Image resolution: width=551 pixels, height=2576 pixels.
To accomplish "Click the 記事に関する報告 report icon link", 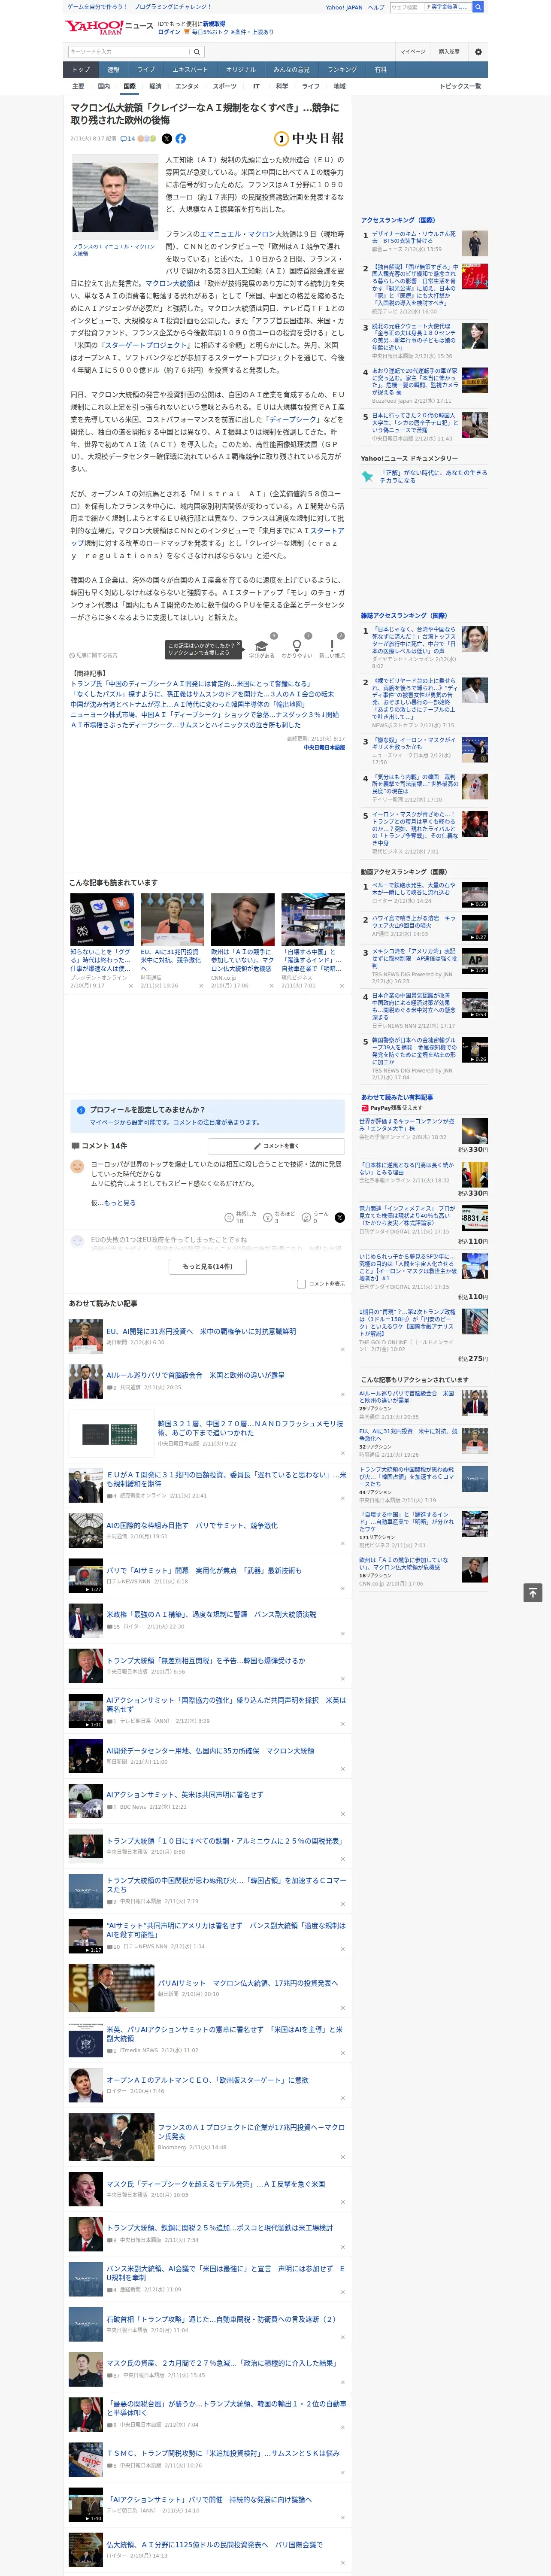I will [94, 655].
